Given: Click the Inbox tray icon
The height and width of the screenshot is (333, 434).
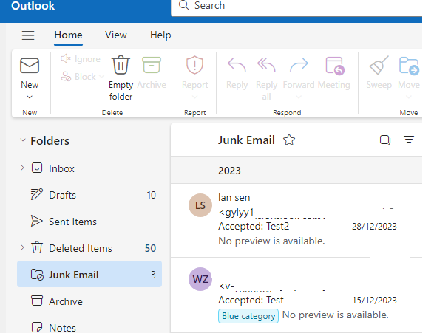Looking at the screenshot, I should (x=37, y=168).
